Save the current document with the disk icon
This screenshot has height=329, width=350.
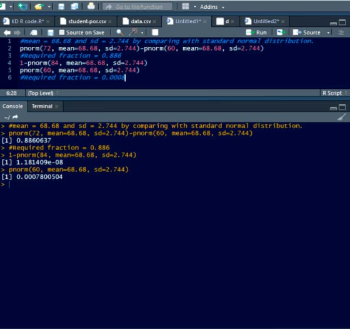pyautogui.click(x=61, y=7)
